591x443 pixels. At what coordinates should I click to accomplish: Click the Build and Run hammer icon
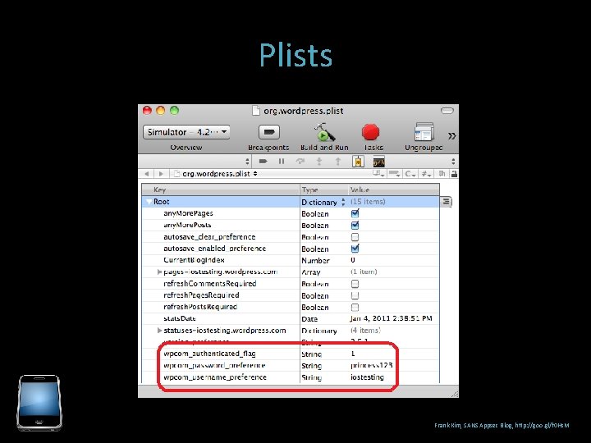pos(324,132)
